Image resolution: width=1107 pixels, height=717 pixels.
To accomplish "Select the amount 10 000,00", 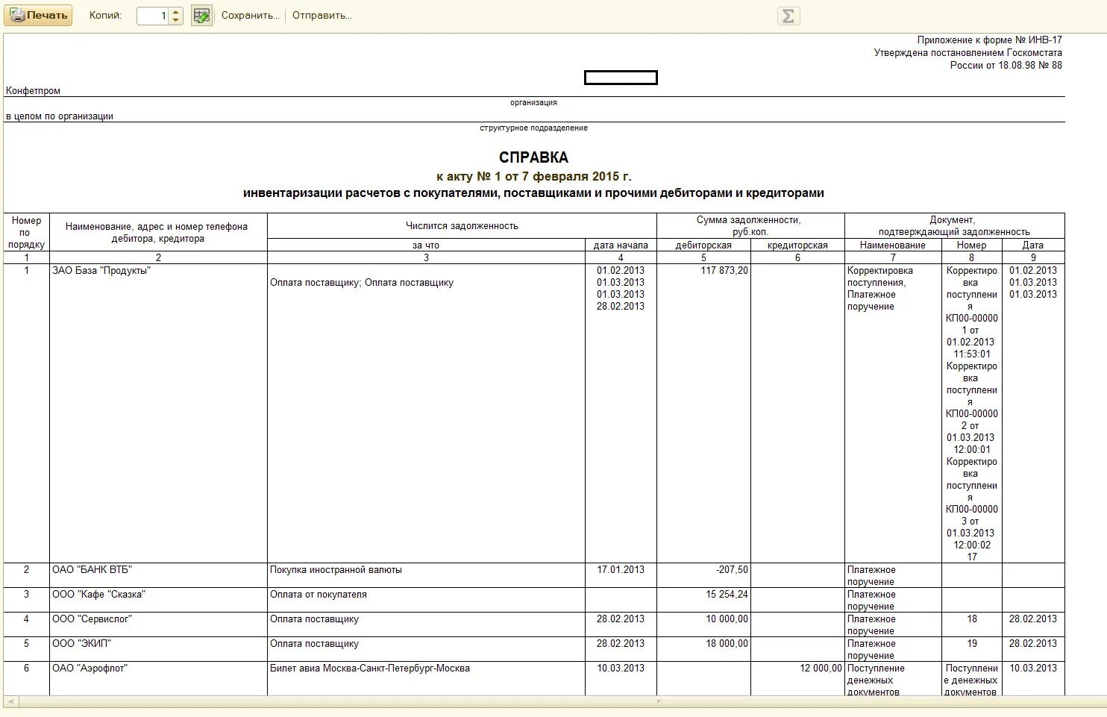I will pos(727,619).
